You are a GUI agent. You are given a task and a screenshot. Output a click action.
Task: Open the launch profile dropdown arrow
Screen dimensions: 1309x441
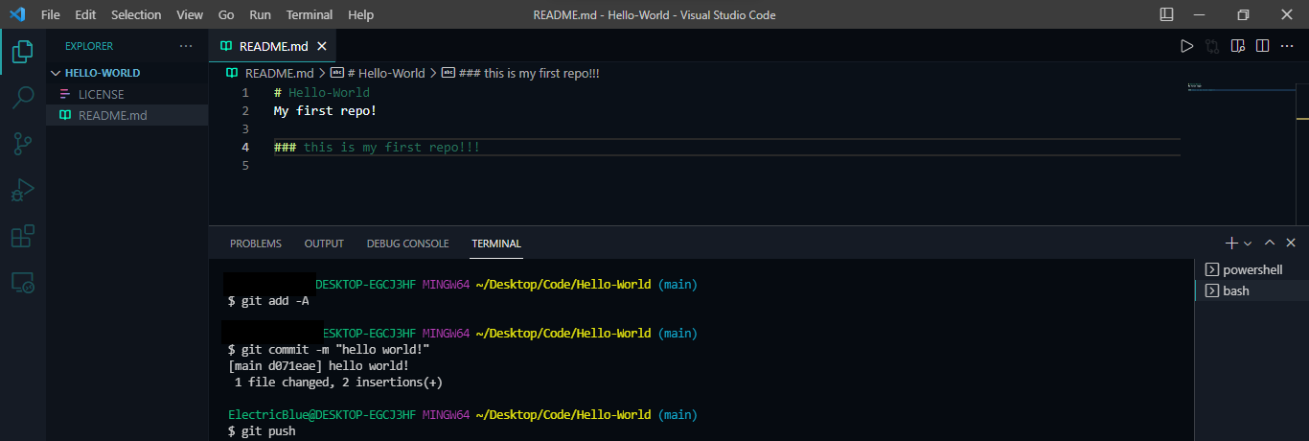pyautogui.click(x=1248, y=244)
